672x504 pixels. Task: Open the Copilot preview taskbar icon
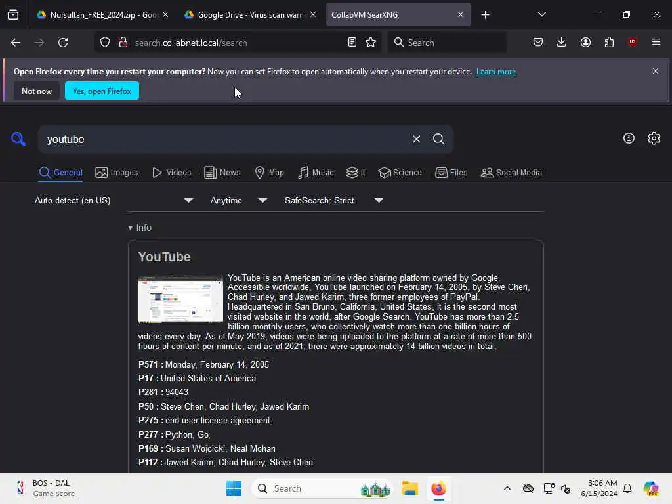click(651, 488)
